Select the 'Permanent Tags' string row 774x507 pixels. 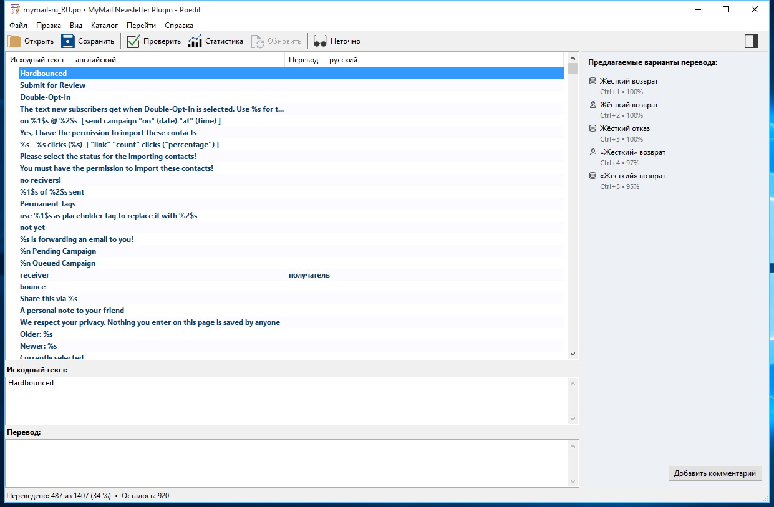[x=47, y=204]
